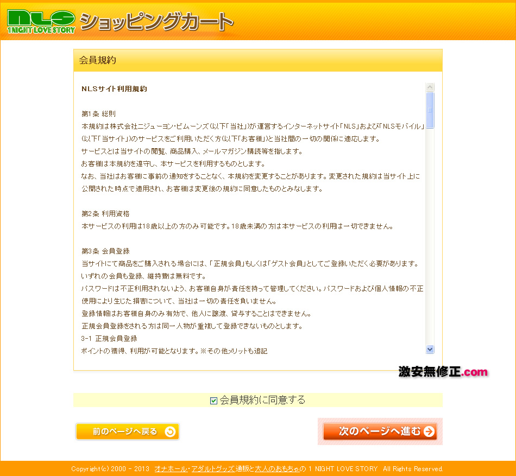Click the Copyright(c) 2000 - 2013 footer text
516x476 pixels.
(x=110, y=469)
